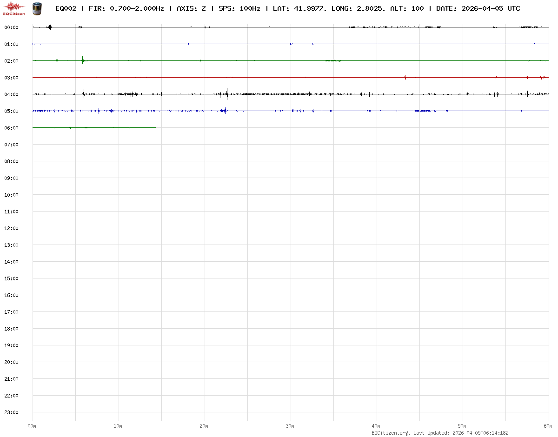558x437 pixels.
Task: Click the station ID EQ002 in the header
Action: click(66, 8)
